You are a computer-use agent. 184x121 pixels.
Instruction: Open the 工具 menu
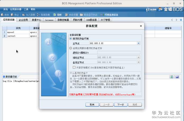pos(26,9)
